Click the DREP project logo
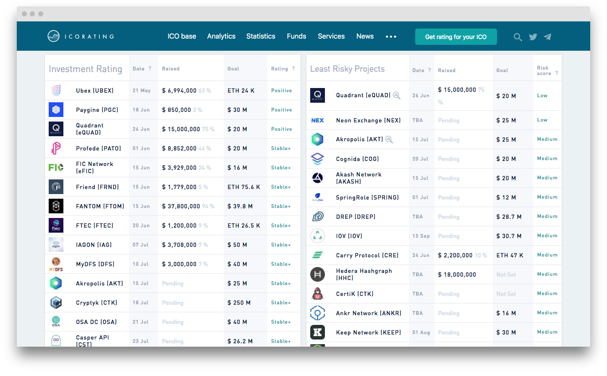The width and height of the screenshot is (607, 376). pyautogui.click(x=317, y=216)
